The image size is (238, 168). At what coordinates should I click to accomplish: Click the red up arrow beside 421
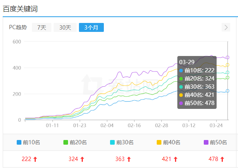point(175,159)
